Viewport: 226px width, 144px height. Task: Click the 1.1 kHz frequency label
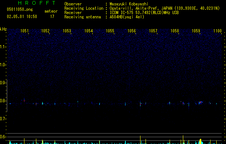(3, 47)
